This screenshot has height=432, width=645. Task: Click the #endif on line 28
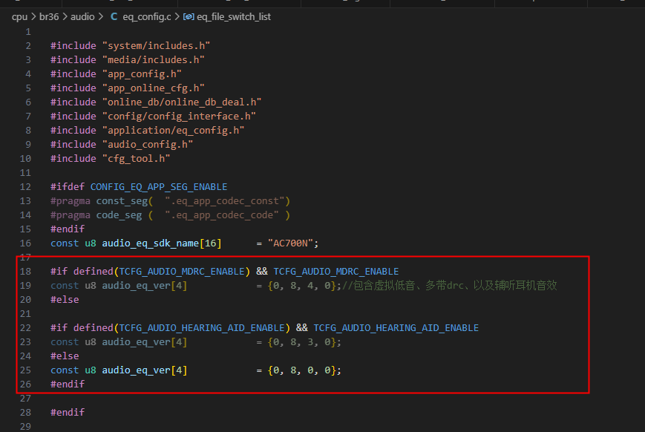pyautogui.click(x=68, y=412)
